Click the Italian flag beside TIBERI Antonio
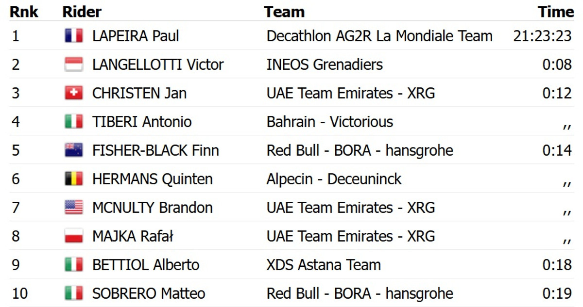The width and height of the screenshot is (583, 307). (x=73, y=122)
